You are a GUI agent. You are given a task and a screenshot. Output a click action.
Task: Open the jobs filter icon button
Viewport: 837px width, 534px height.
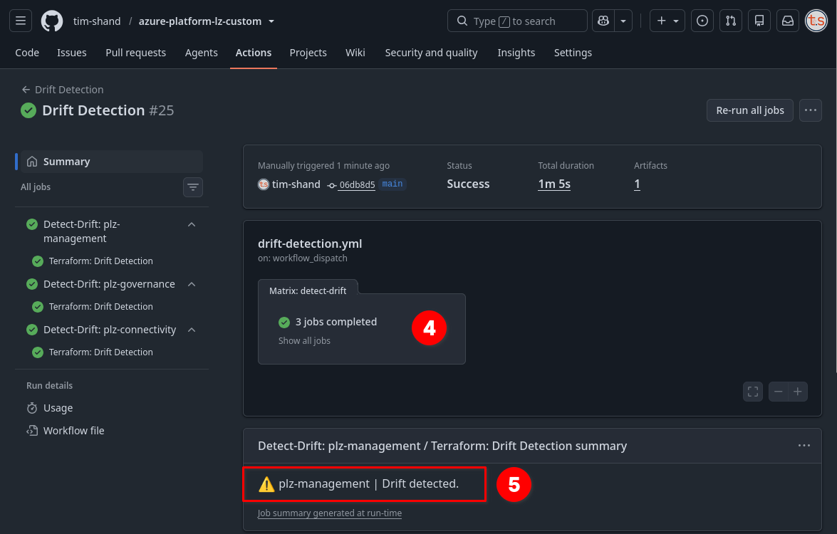[193, 187]
